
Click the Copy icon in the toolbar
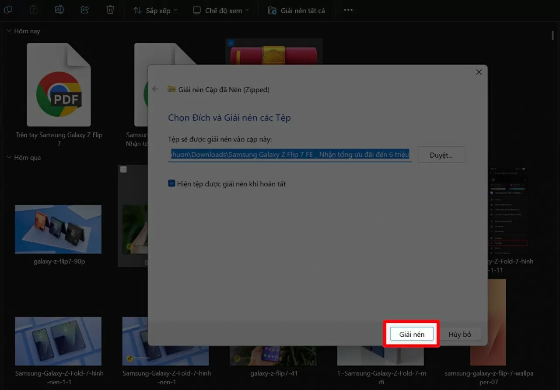point(8,10)
